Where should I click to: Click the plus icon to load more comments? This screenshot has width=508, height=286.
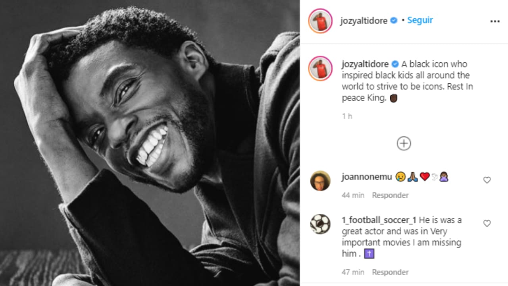(403, 144)
